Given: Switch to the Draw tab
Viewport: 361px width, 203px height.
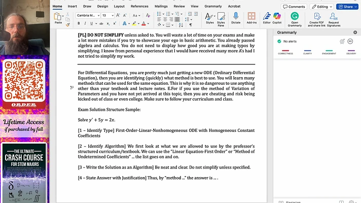Looking at the screenshot, I should [x=87, y=6].
